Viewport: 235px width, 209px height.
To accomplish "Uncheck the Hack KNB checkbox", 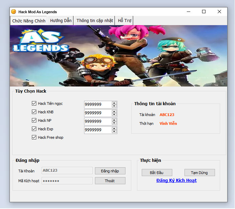I will 34,112.
